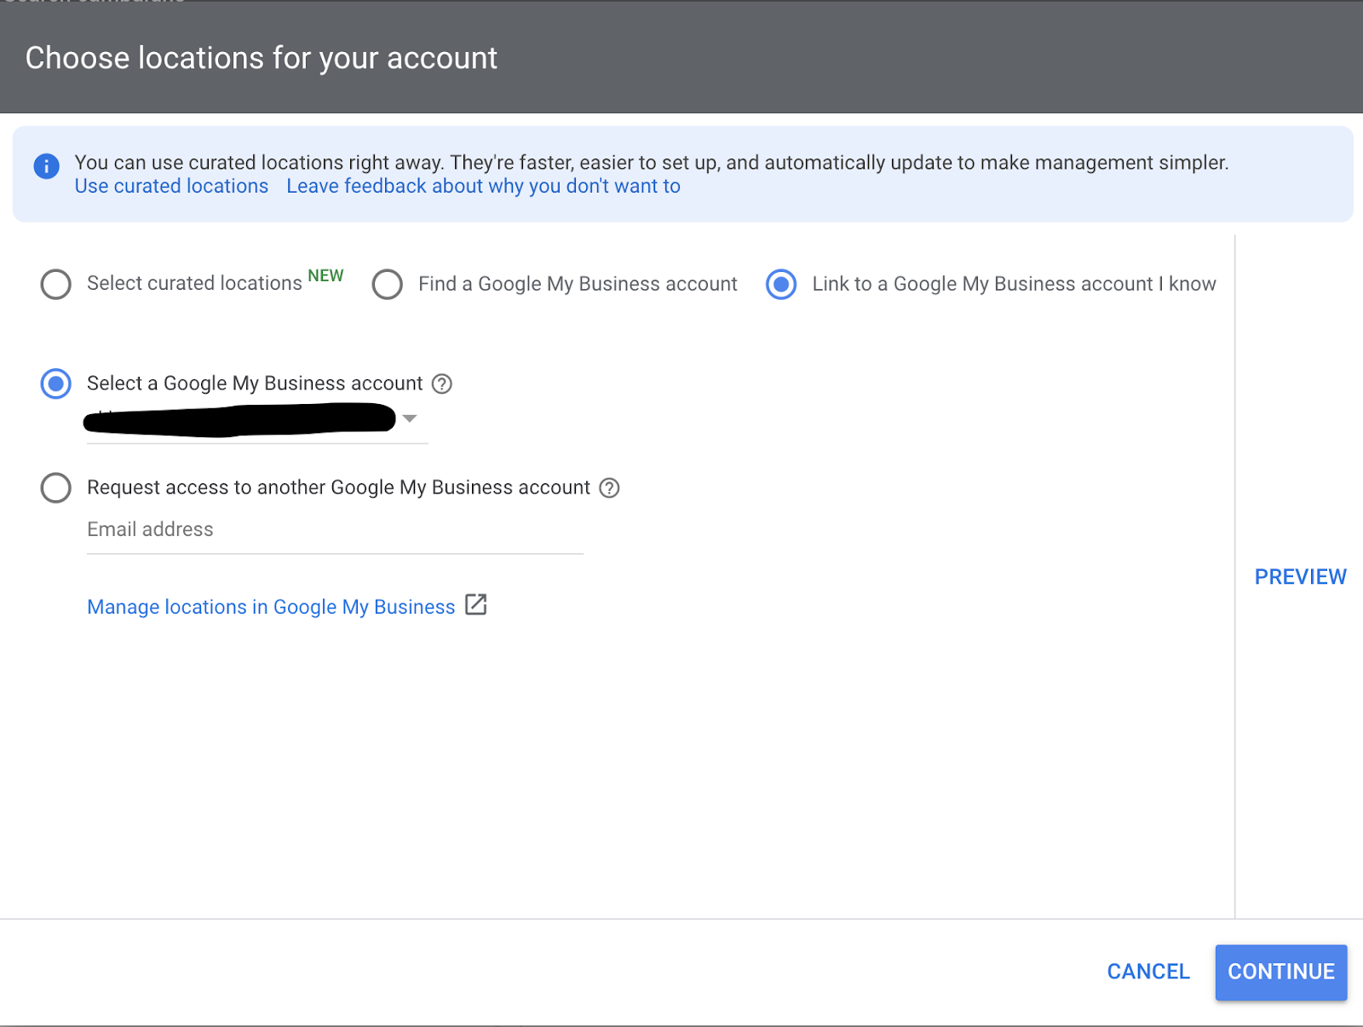The height and width of the screenshot is (1027, 1363).
Task: Click Leave feedback about why you don't want to
Action: coord(483,186)
